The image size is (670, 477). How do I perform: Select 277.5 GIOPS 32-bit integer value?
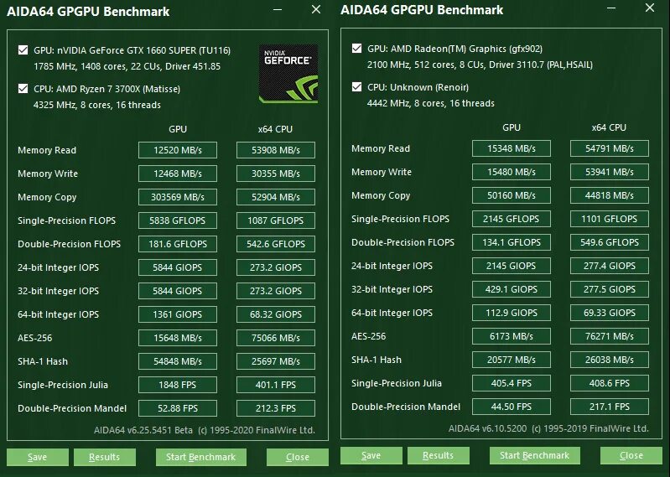coord(610,289)
